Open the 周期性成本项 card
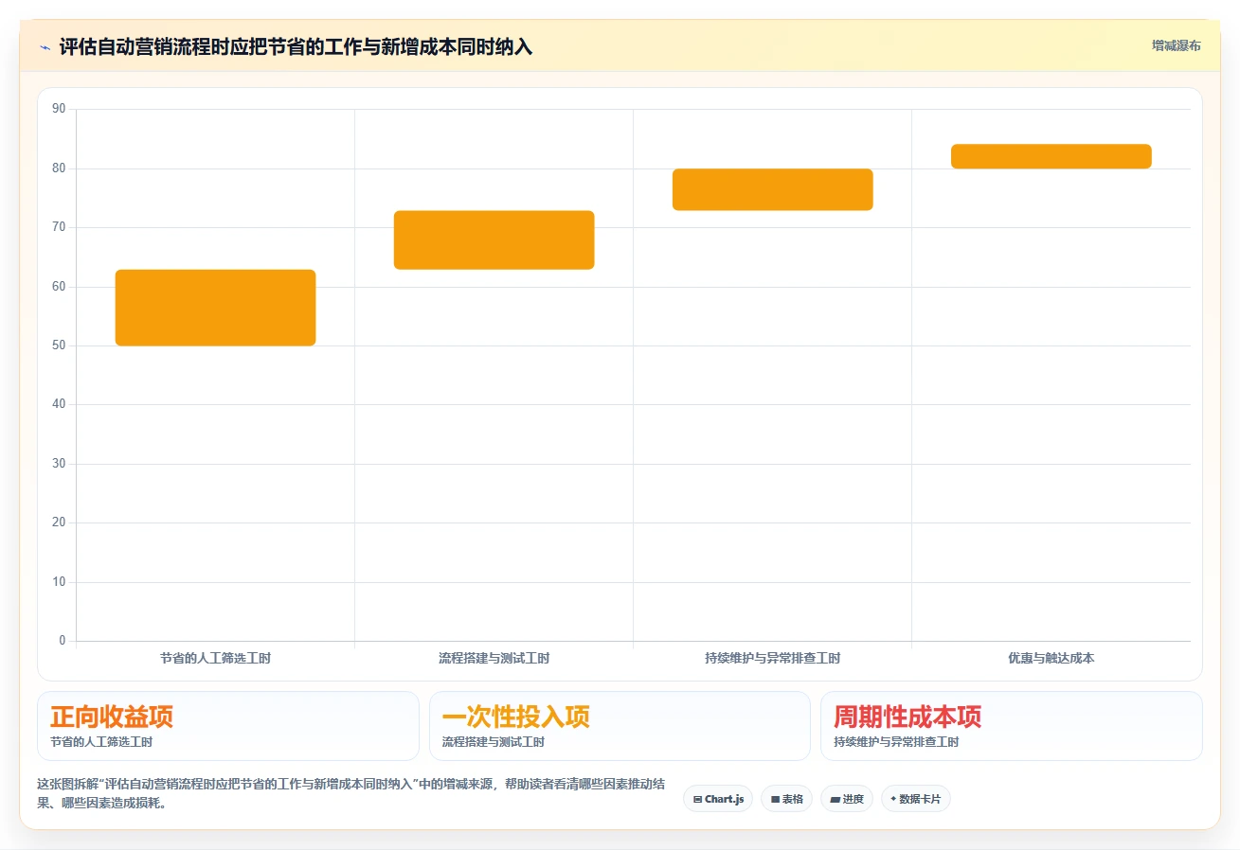 [x=1012, y=726]
